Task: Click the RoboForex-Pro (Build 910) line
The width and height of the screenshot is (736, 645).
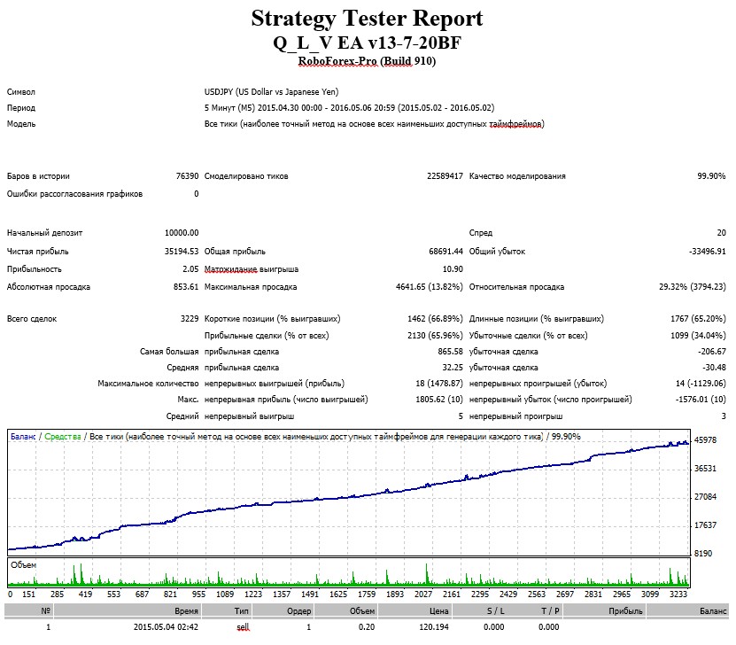Action: point(367,61)
